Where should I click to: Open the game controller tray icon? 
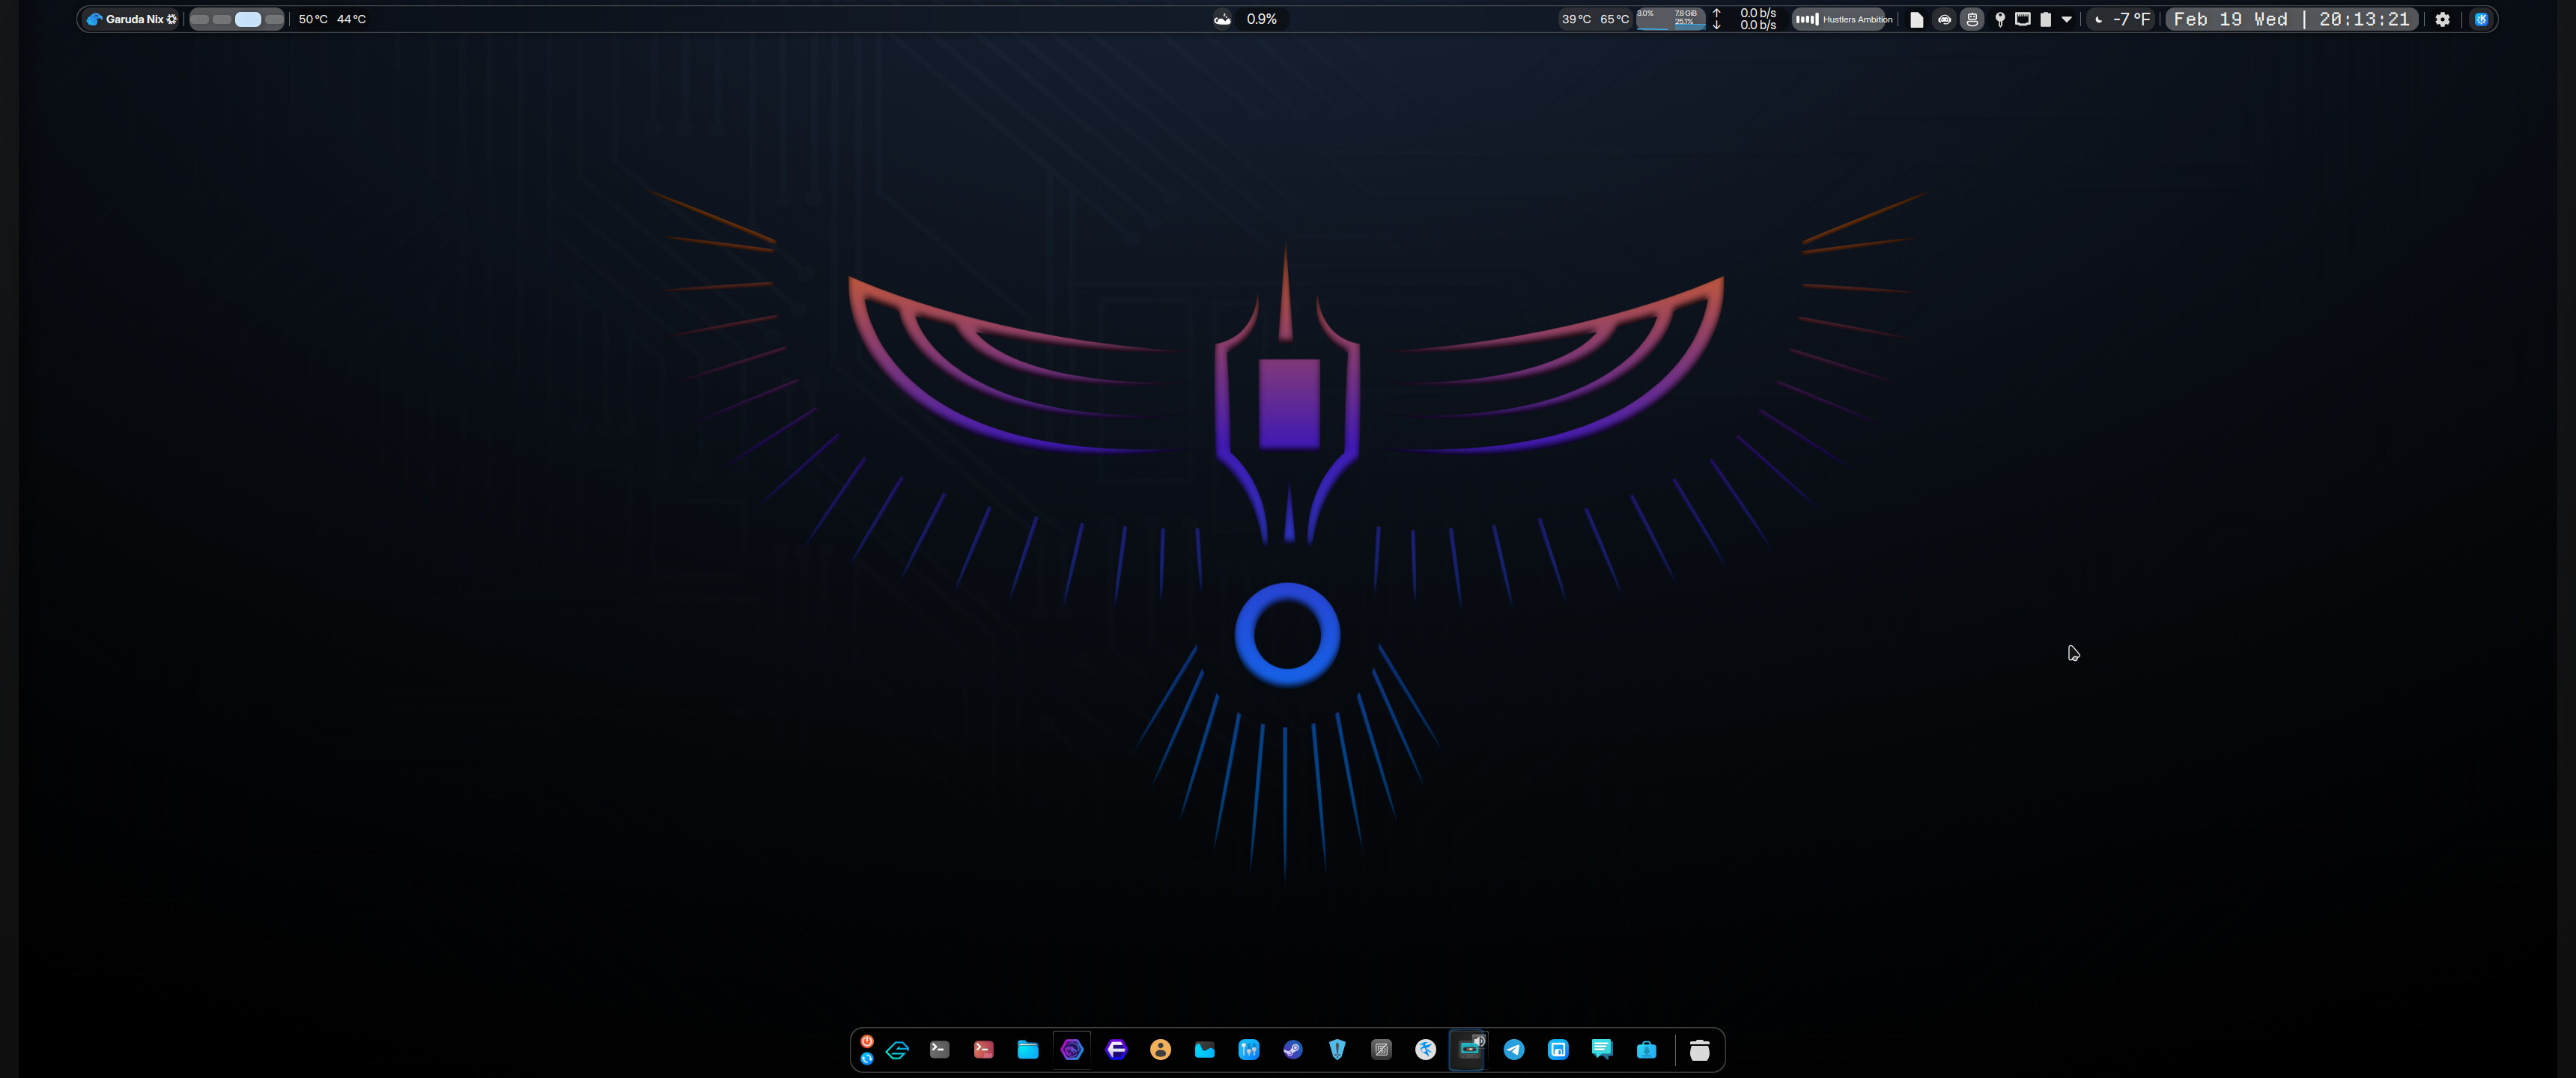point(1944,19)
